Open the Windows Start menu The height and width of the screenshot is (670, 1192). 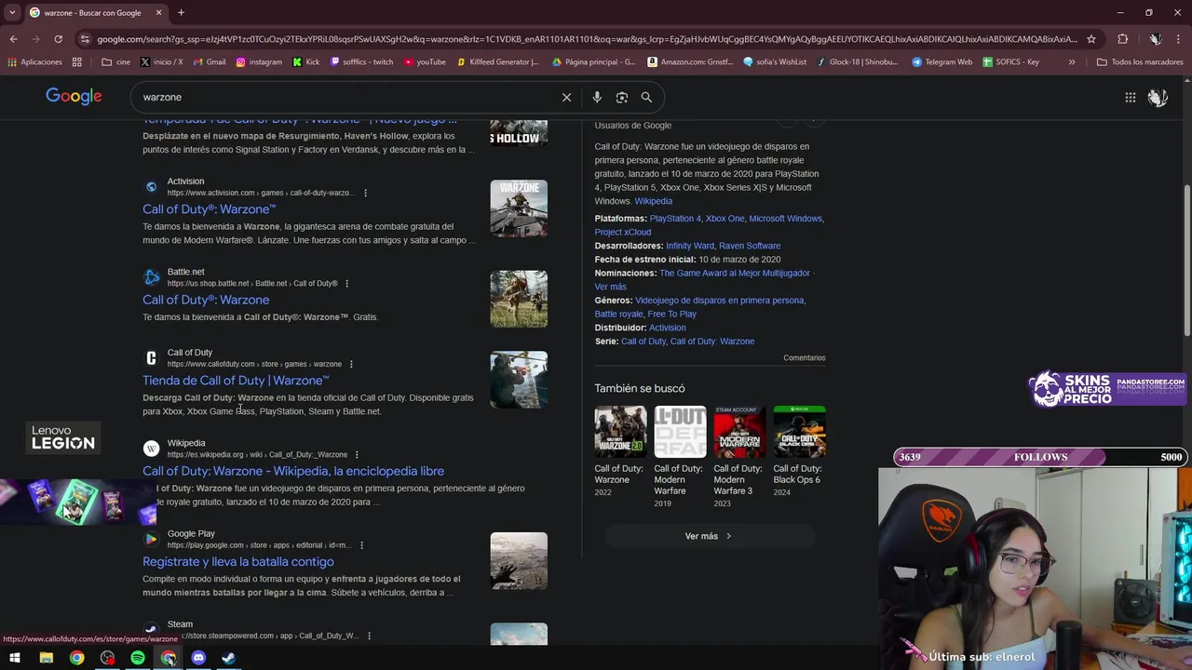tap(15, 658)
